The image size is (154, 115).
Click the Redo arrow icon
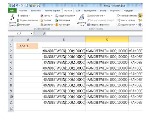pyautogui.click(x=22, y=5)
